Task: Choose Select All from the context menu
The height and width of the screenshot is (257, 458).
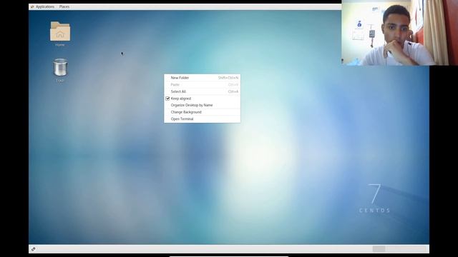Action: pos(202,91)
